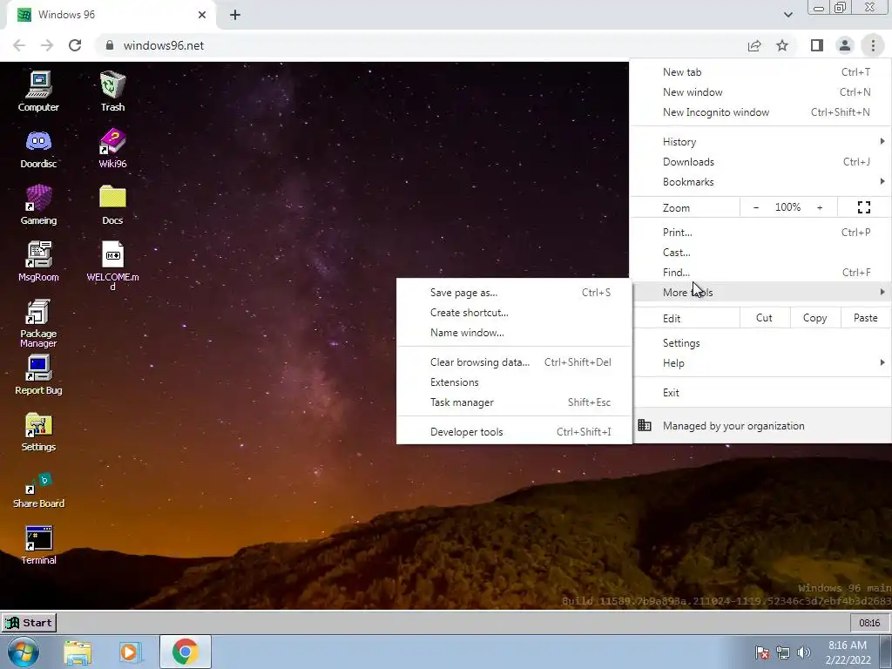Click the Chrome taskbar icon

pos(185,652)
